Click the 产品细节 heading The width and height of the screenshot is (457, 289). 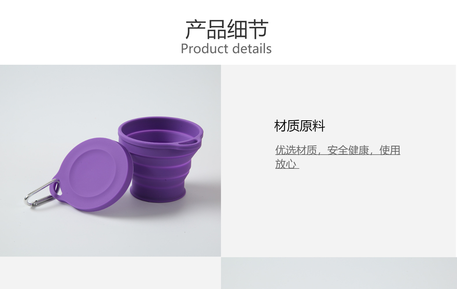[226, 29]
